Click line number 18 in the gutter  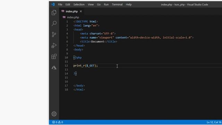coord(66,90)
